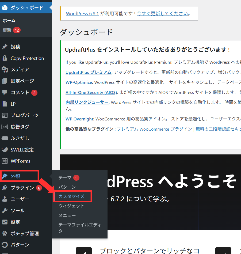Open WP Overnight link
The width and height of the screenshot is (241, 254).
click(79, 119)
